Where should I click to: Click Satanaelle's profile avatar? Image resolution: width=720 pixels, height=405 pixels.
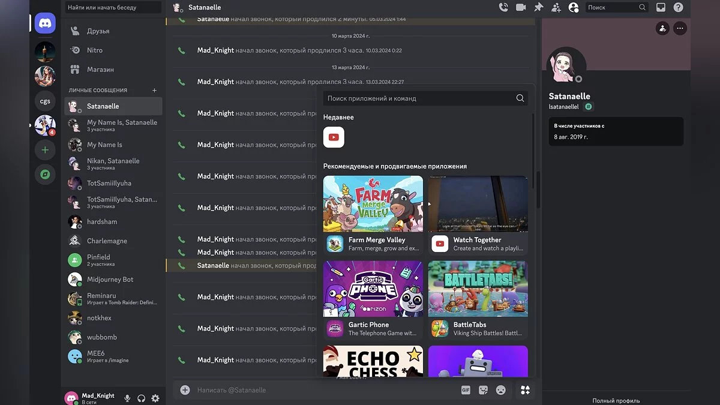click(565, 66)
